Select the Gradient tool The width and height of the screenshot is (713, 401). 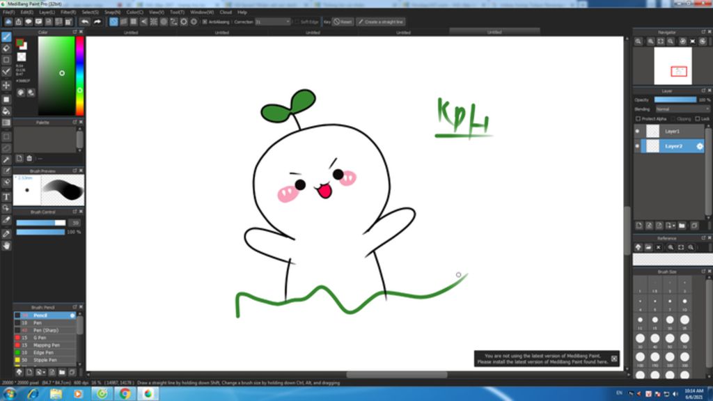[x=6, y=123]
